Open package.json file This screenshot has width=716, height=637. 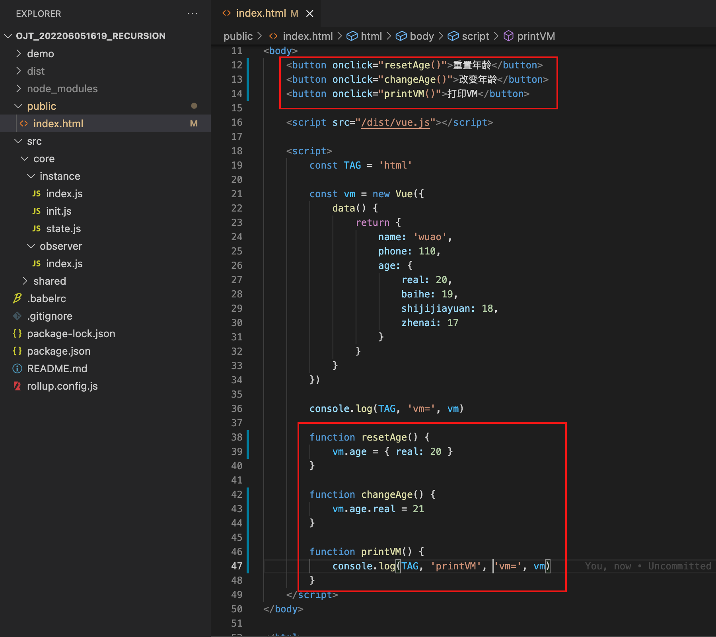point(105,351)
